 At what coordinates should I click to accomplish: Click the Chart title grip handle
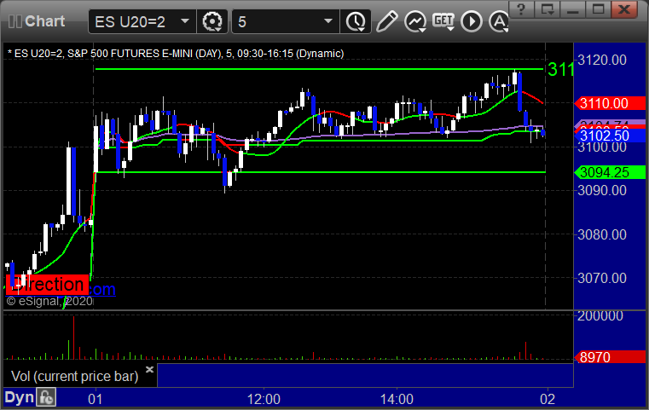click(x=15, y=21)
